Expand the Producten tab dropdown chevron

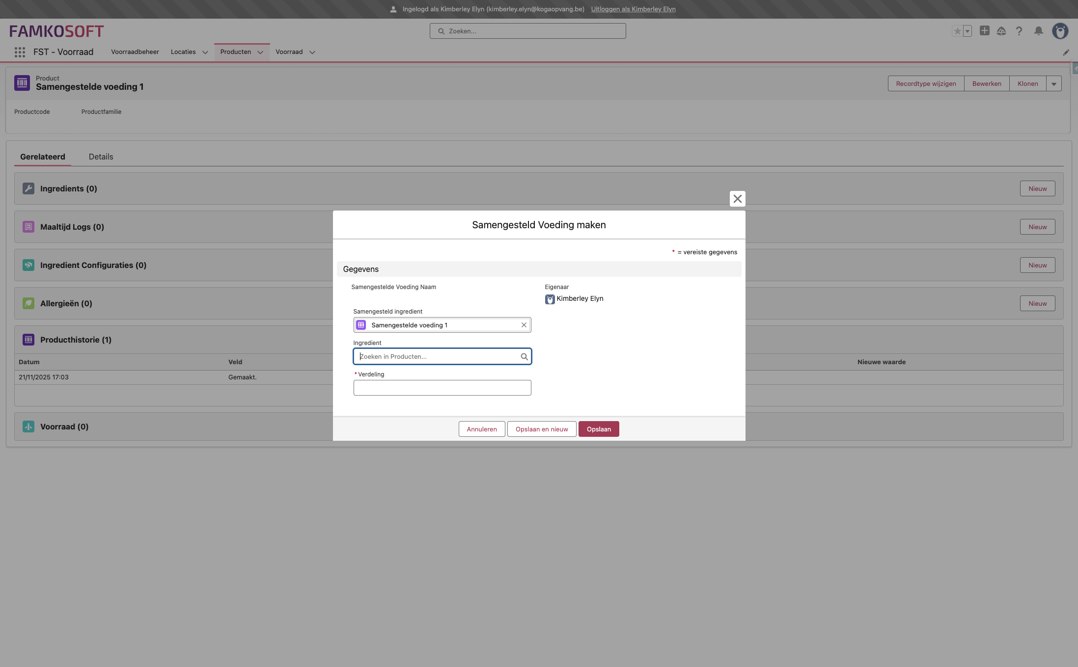[260, 52]
